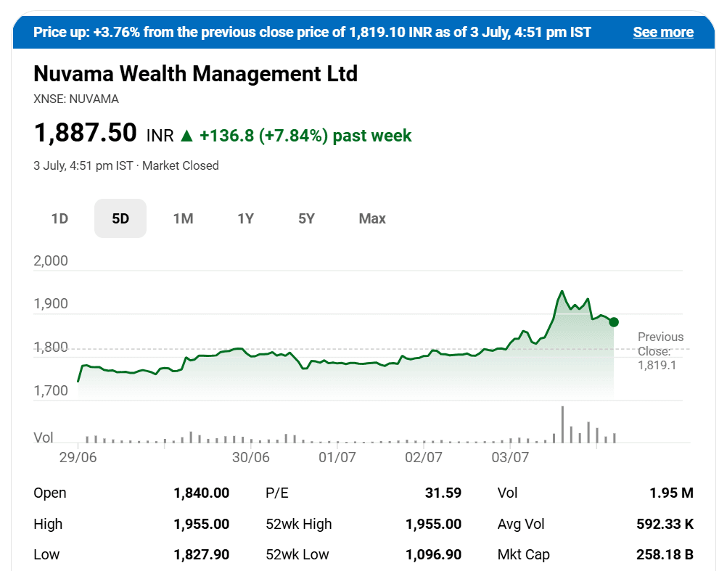Click the Previous Close 1,819.1 label
The height and width of the screenshot is (571, 719).
(x=660, y=351)
